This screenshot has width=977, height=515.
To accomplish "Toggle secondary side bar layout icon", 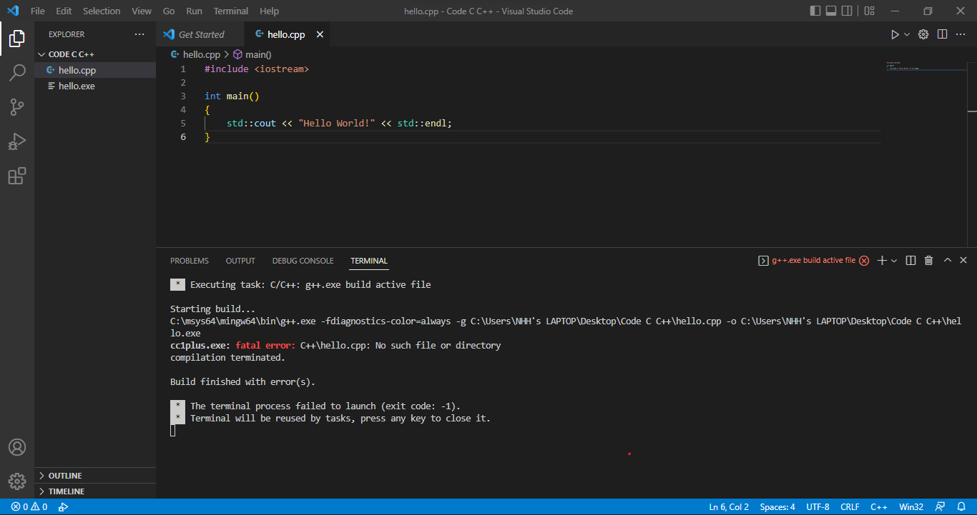I will coord(848,11).
